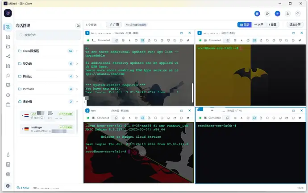Maximize pane 1 with its square button
The height and width of the screenshot is (193, 308).
pyautogui.click(x=182, y=33)
